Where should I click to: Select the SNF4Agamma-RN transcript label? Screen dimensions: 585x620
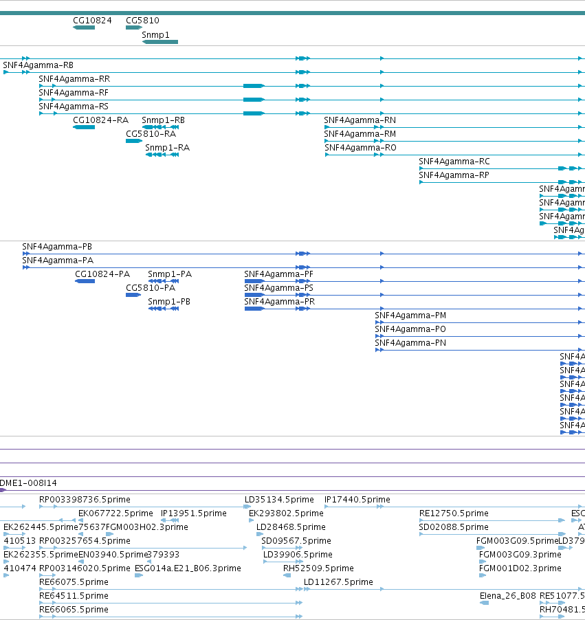[x=360, y=120]
